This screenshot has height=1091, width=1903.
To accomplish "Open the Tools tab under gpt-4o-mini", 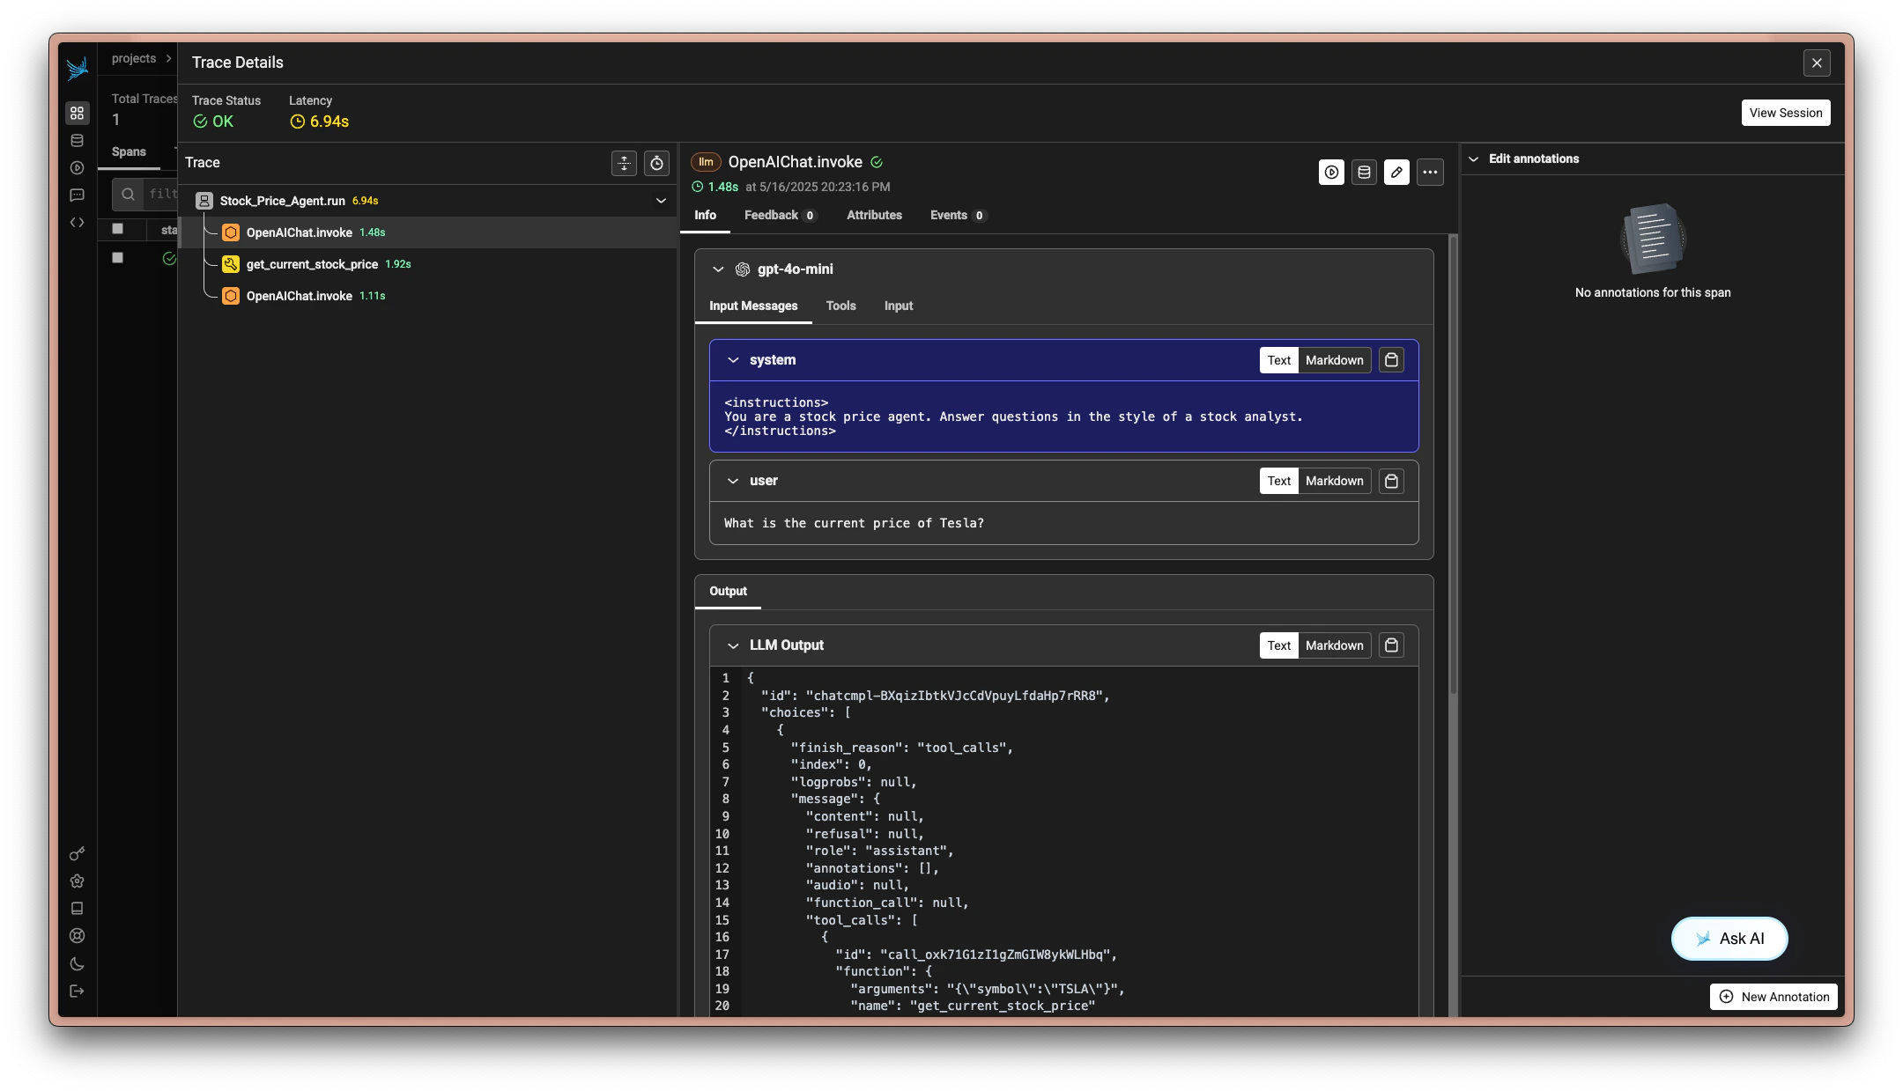I will (840, 306).
